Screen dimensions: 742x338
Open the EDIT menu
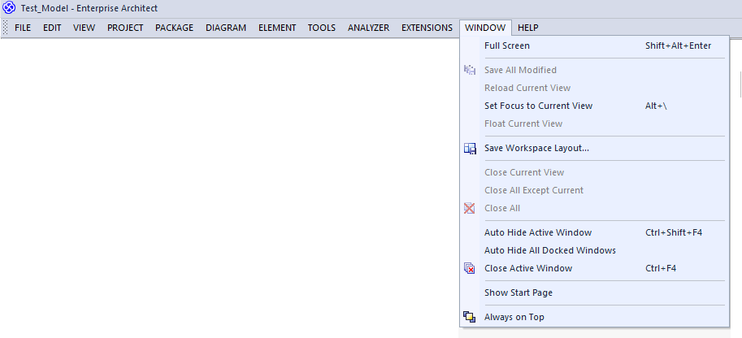[52, 28]
